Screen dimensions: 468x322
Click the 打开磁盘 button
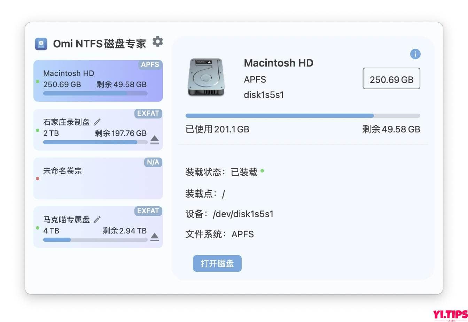pos(217,263)
